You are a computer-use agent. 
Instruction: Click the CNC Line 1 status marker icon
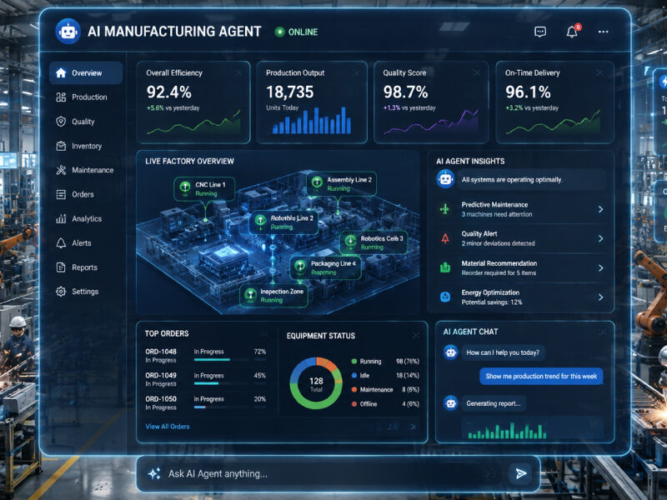tap(185, 187)
